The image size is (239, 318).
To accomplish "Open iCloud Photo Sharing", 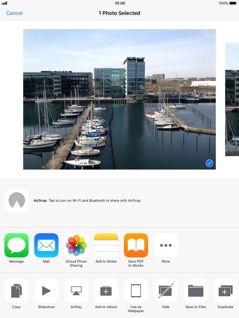I will (76, 246).
